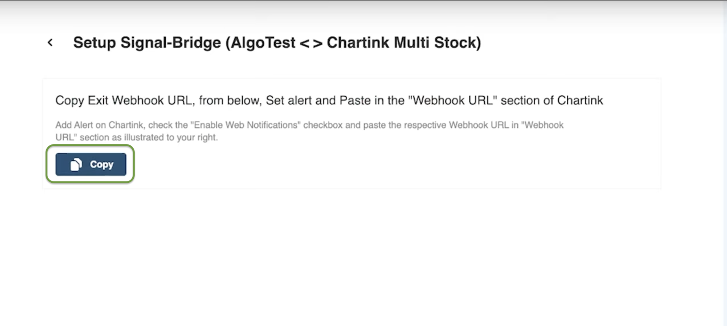The width and height of the screenshot is (727, 326).
Task: Click the word 'AlgoTest' in the title
Action: [x=263, y=42]
